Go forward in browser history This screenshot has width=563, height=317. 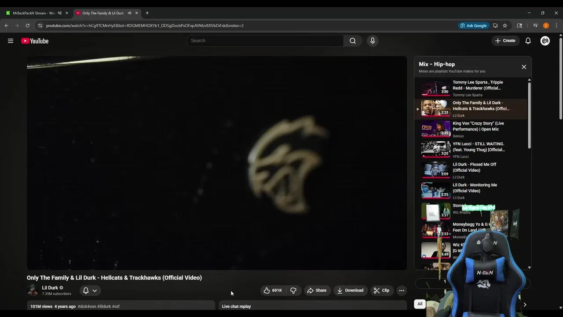[x=17, y=26]
